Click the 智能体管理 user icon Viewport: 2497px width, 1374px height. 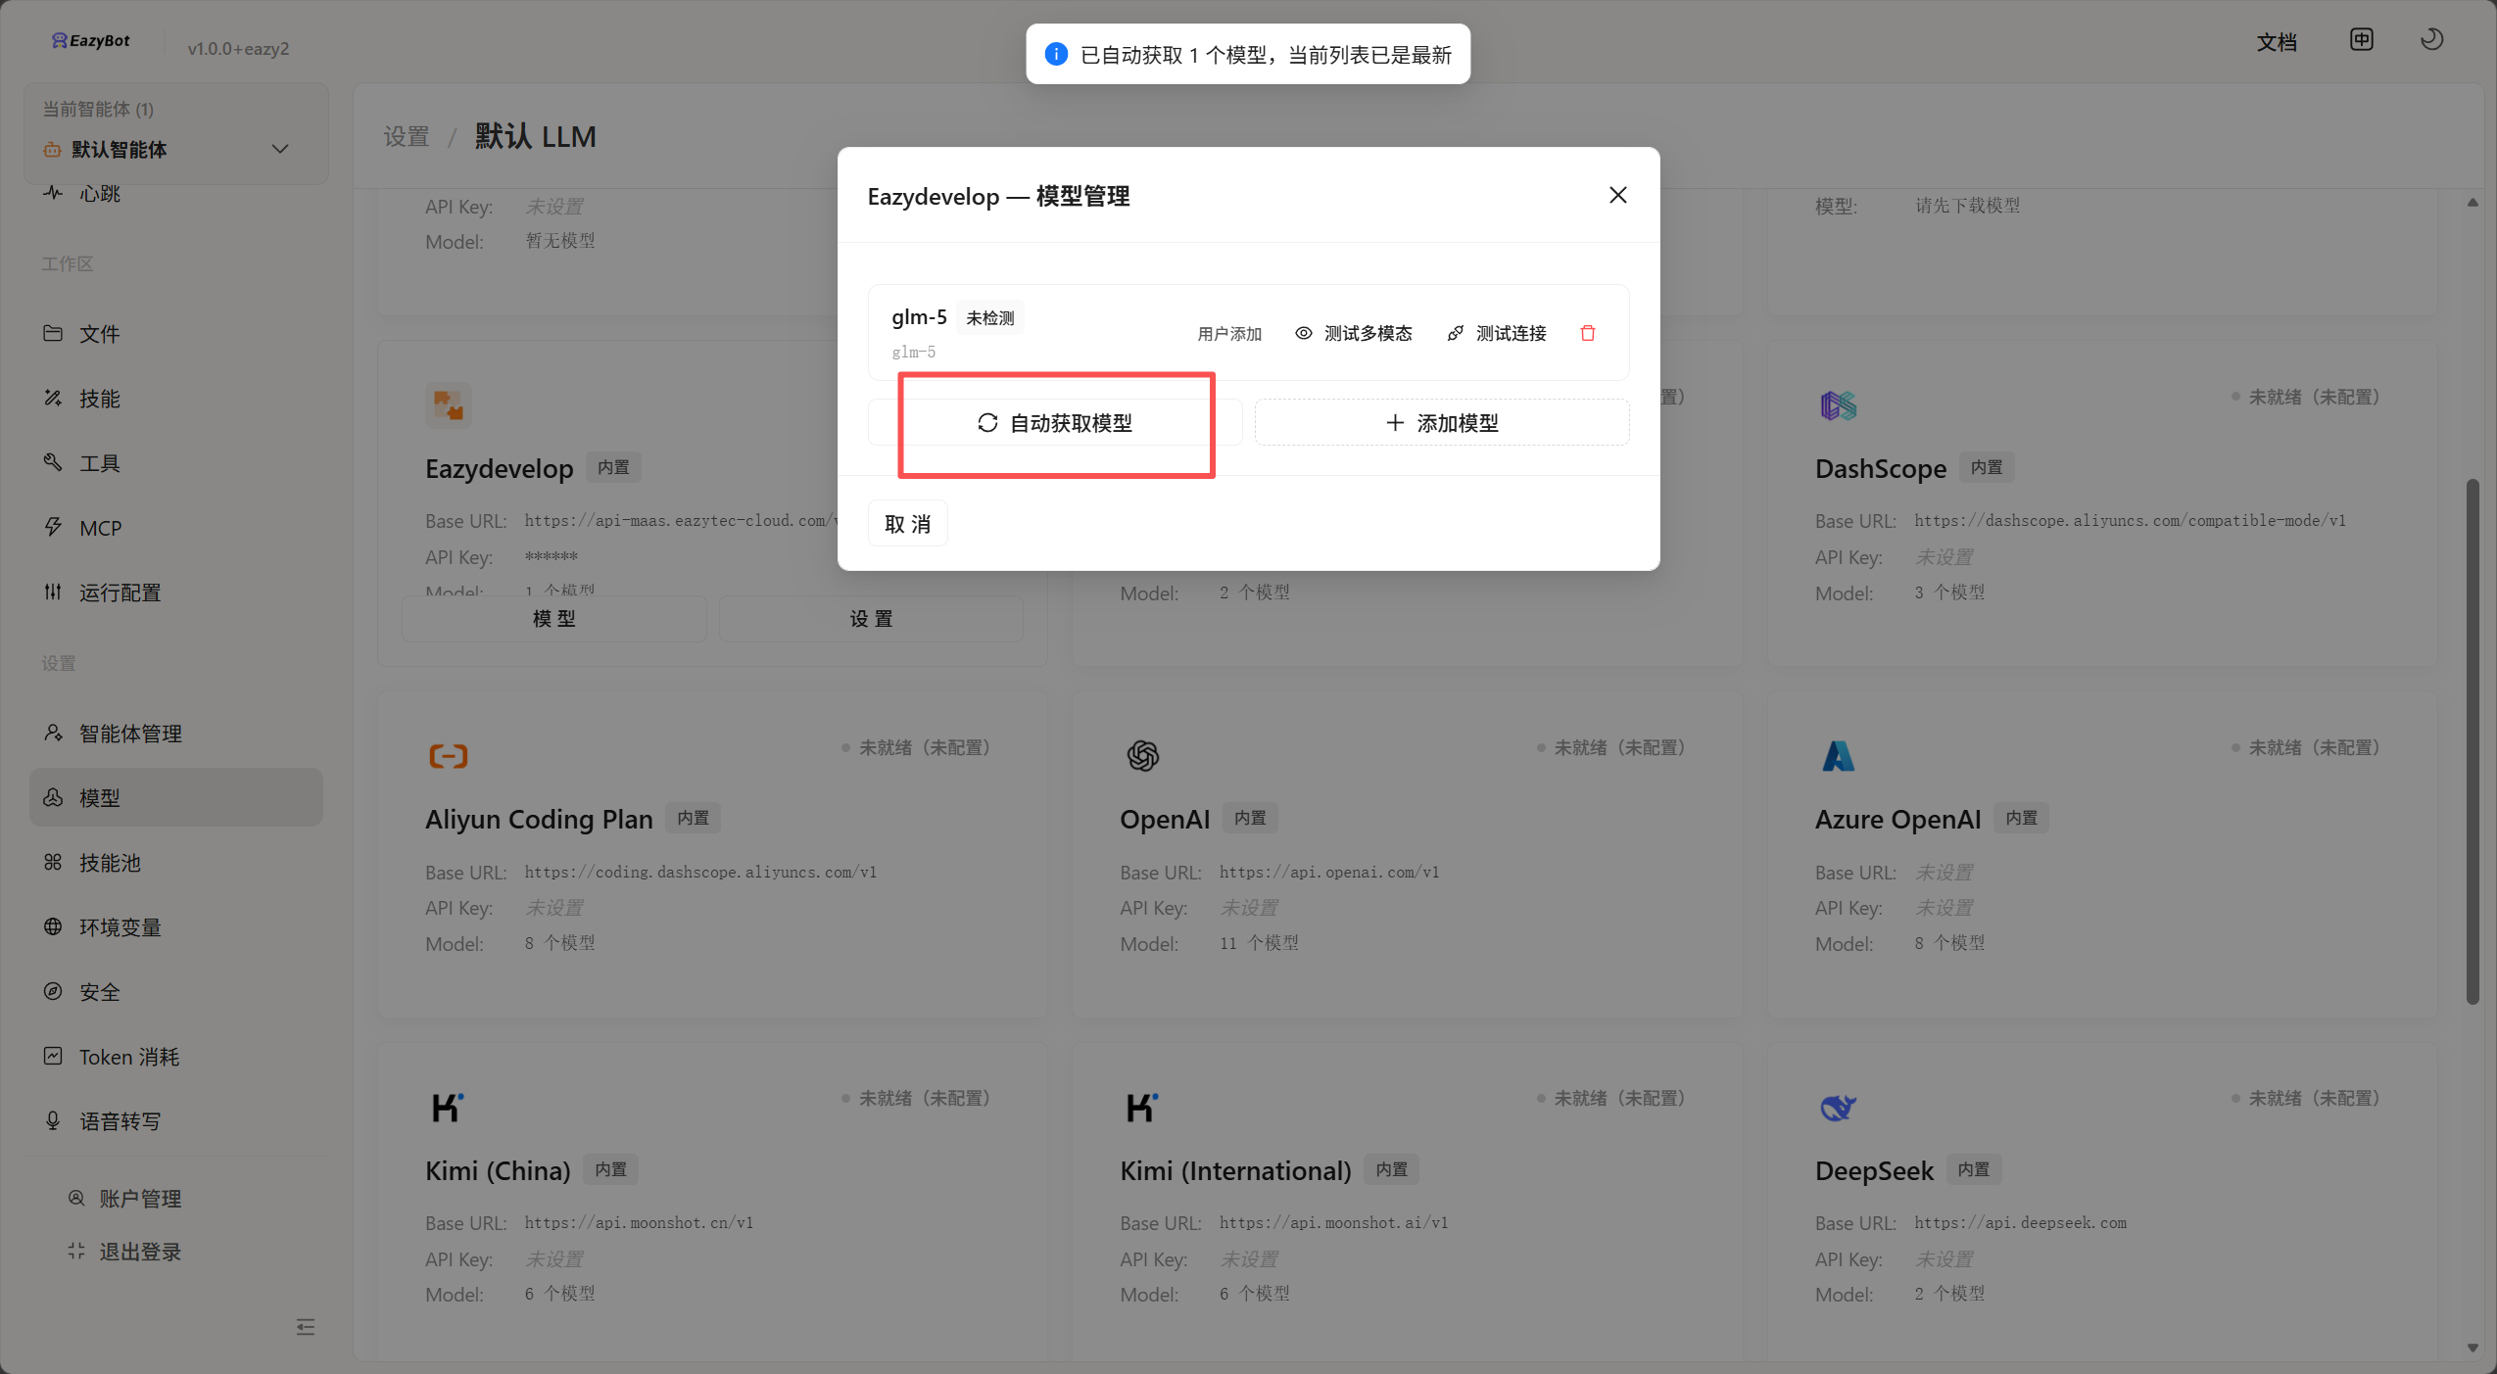pos(53,733)
